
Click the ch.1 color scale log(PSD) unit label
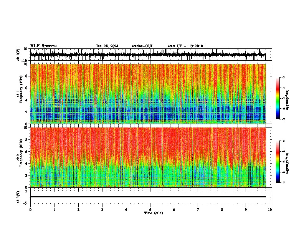coord(287,100)
